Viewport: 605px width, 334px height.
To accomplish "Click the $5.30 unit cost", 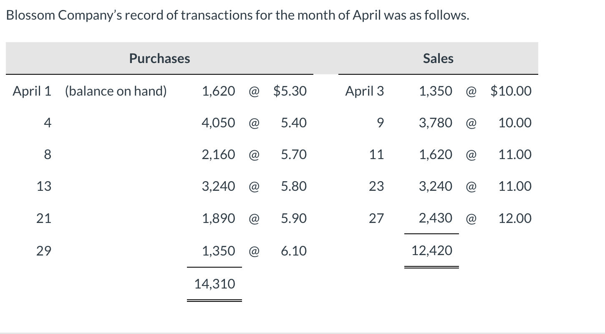I will coord(290,91).
